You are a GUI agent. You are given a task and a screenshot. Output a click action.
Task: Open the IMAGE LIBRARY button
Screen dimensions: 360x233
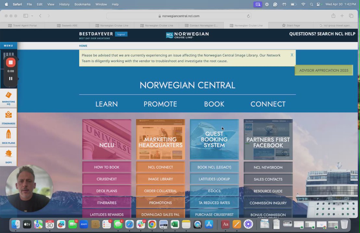160,179
